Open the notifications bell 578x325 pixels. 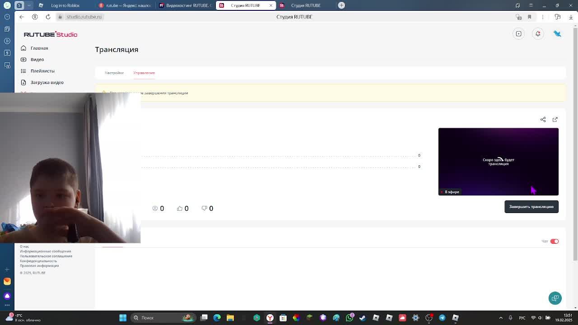[538, 34]
